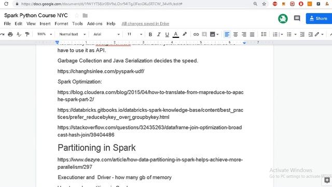Click the red Opera extension icon
332x187 pixels.
click(301, 4)
